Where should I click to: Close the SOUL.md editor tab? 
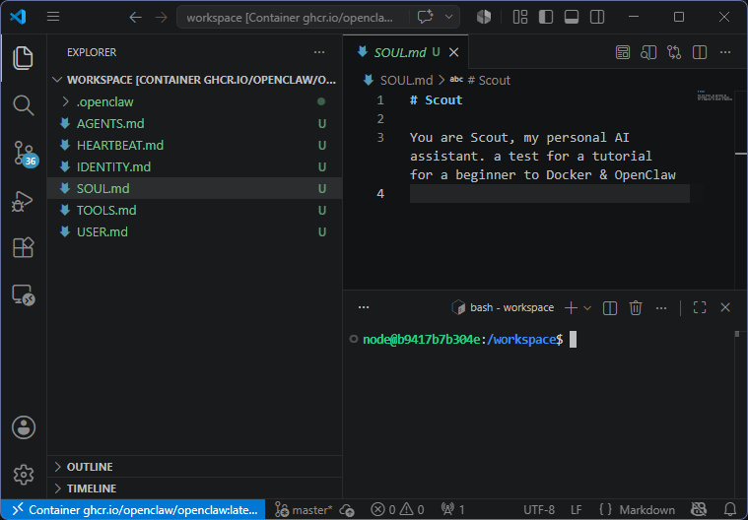(x=453, y=52)
